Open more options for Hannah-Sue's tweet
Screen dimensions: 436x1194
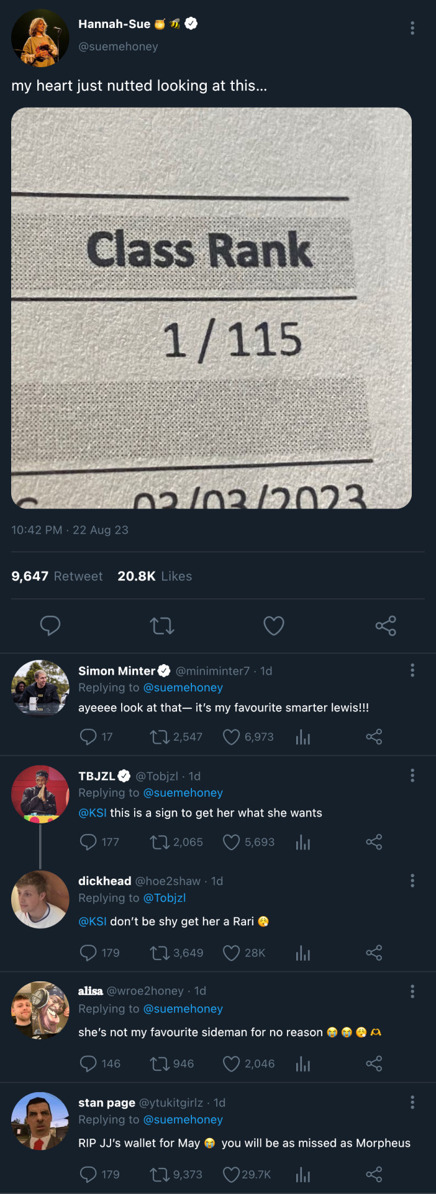[x=412, y=28]
